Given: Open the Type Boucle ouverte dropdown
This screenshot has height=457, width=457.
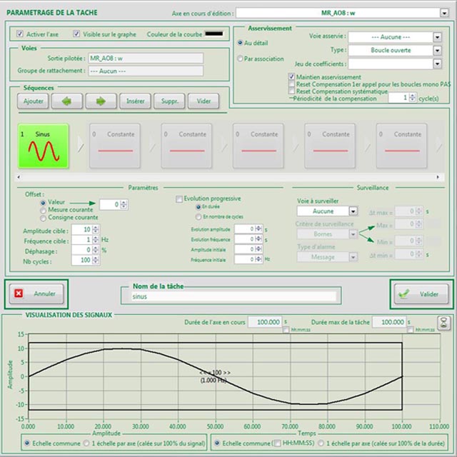Looking at the screenshot, I should coord(436,51).
